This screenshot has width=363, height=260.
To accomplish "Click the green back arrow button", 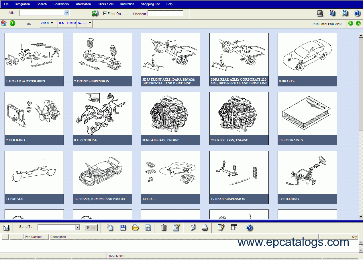I will click(x=12, y=23).
